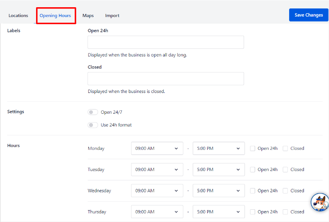
Task: Switch to the Locations tab
Action: pos(18,16)
